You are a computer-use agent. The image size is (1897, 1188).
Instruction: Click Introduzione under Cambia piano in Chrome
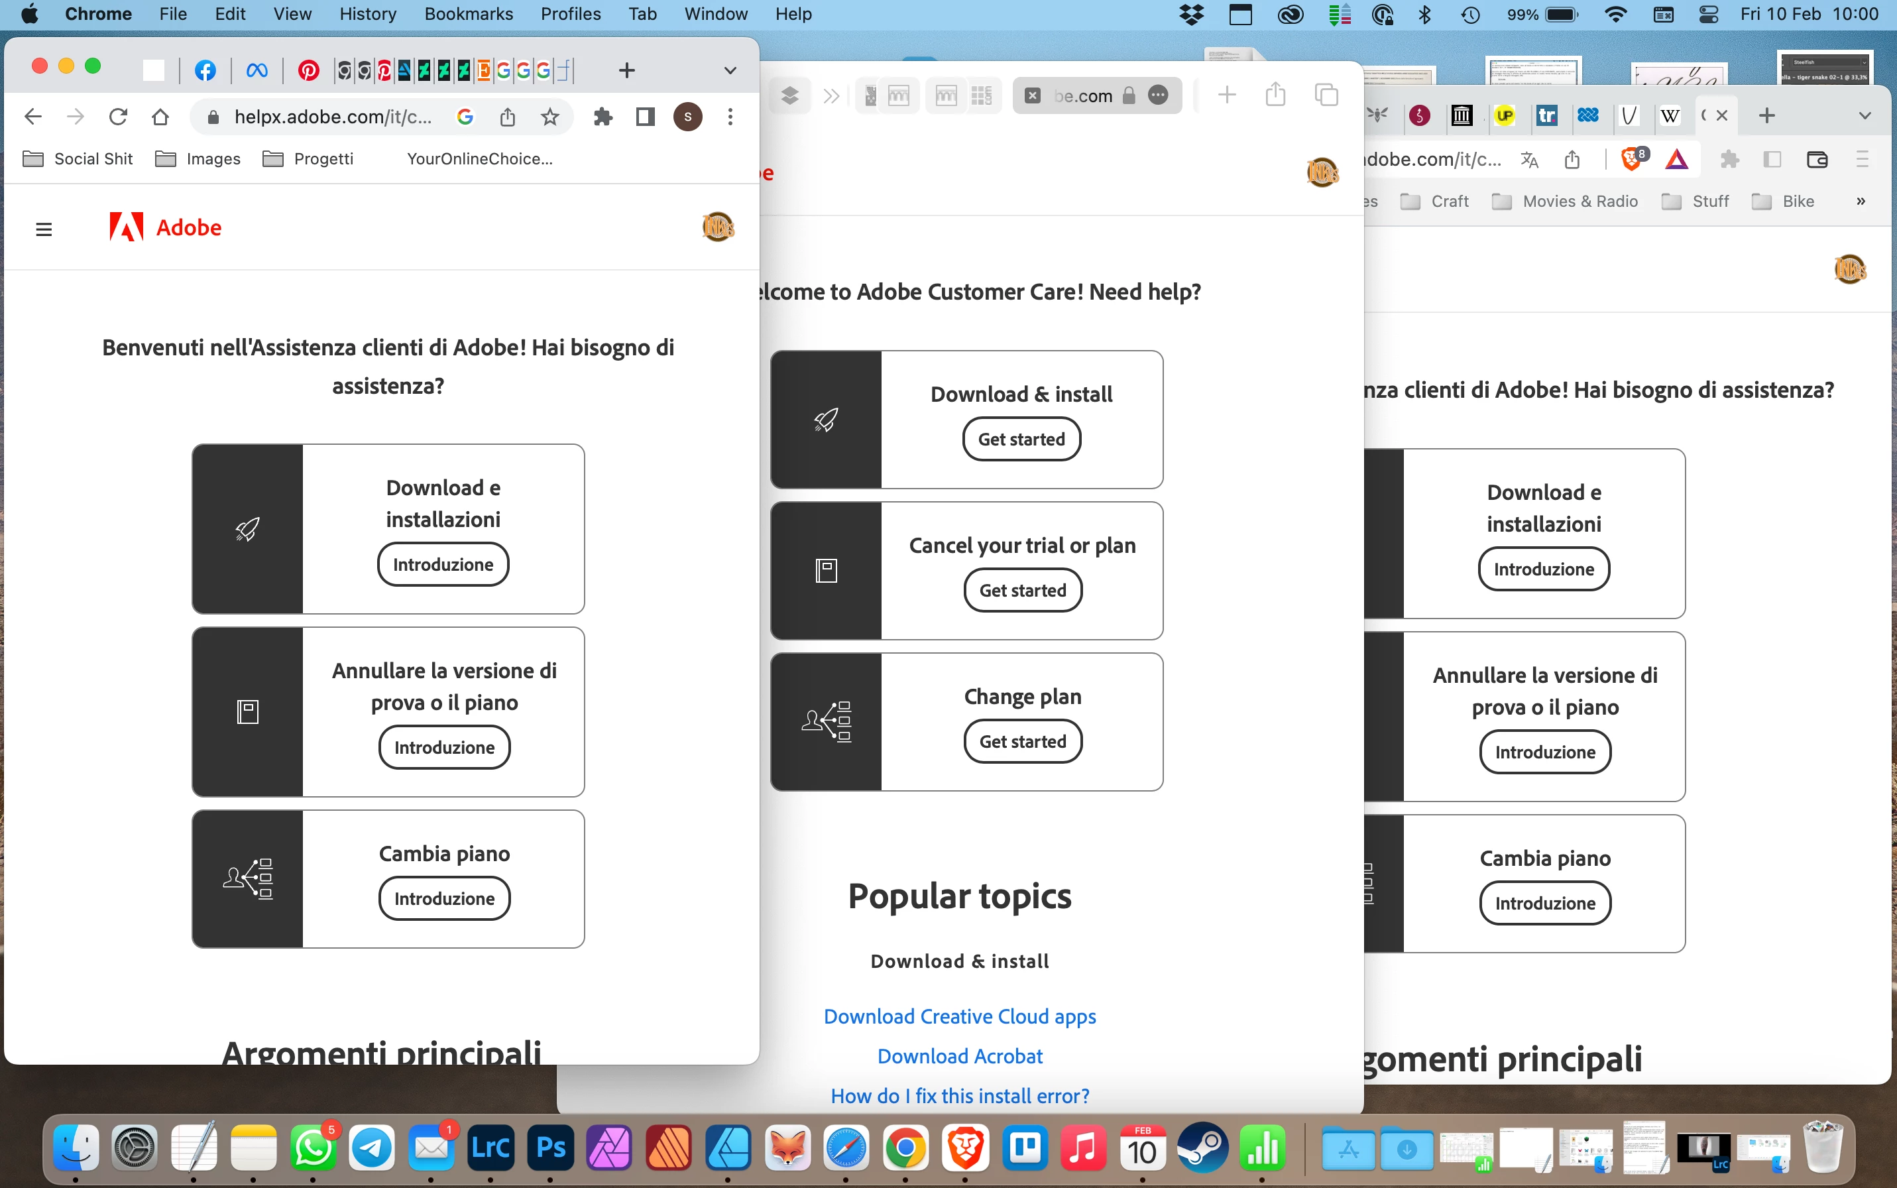pos(444,898)
